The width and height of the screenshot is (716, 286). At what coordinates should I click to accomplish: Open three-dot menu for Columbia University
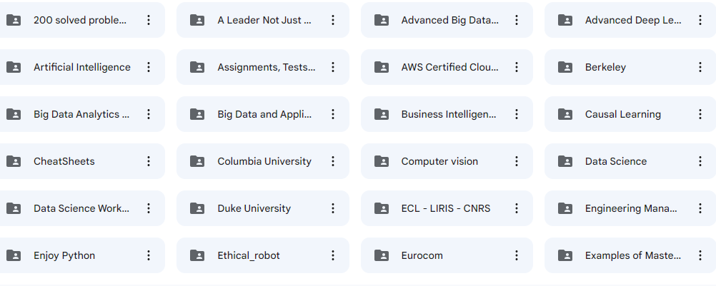[333, 161]
